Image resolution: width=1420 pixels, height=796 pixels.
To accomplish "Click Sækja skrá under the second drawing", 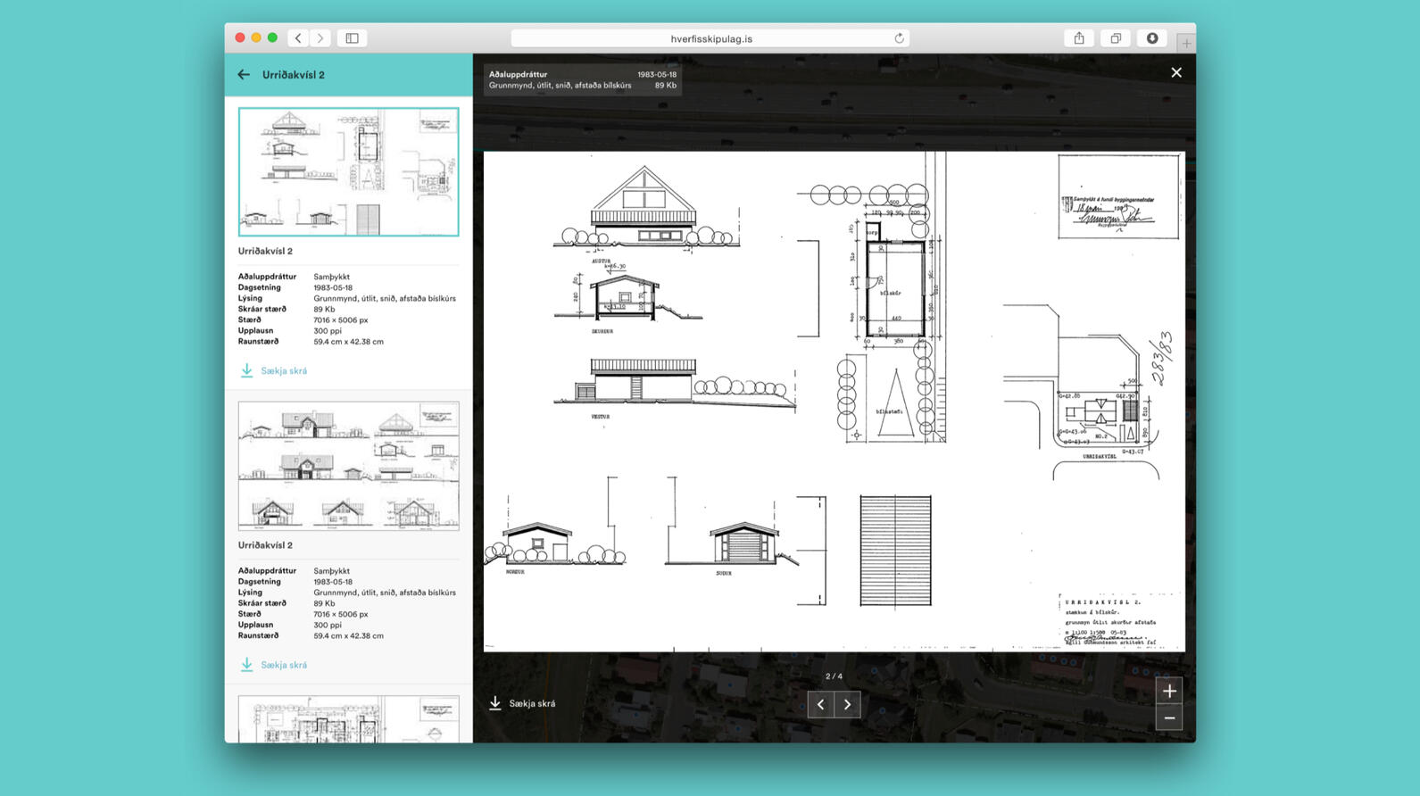I will click(274, 665).
